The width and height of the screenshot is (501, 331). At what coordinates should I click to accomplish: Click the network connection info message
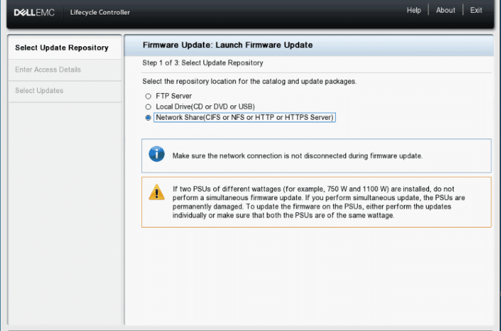click(x=297, y=156)
